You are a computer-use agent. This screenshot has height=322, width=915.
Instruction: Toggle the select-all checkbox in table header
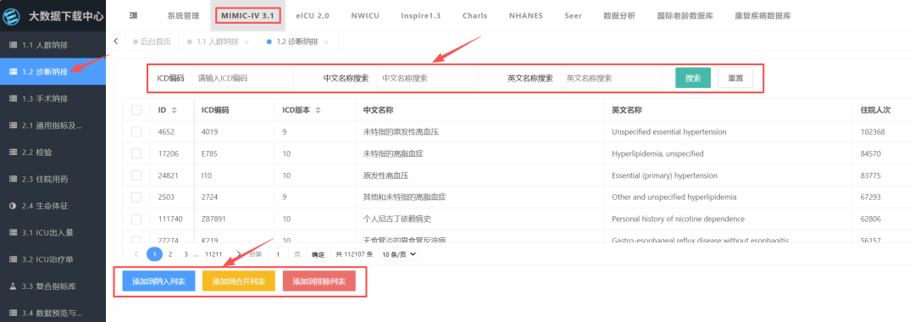pyautogui.click(x=136, y=109)
